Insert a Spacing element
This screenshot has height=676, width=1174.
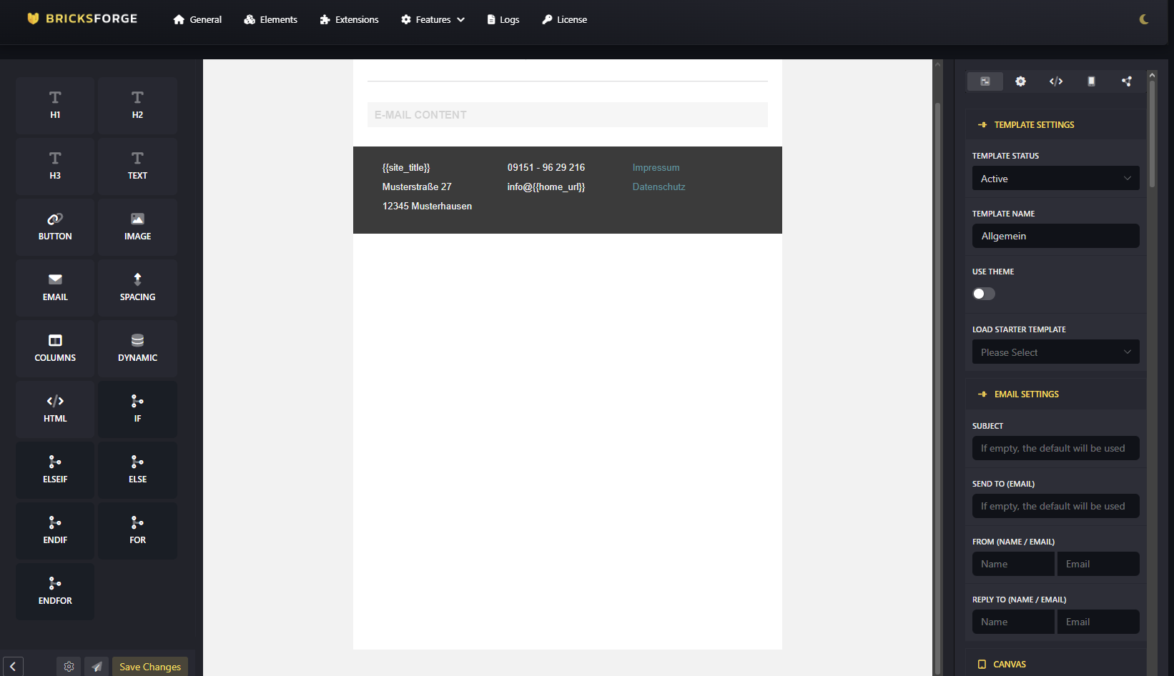click(137, 287)
